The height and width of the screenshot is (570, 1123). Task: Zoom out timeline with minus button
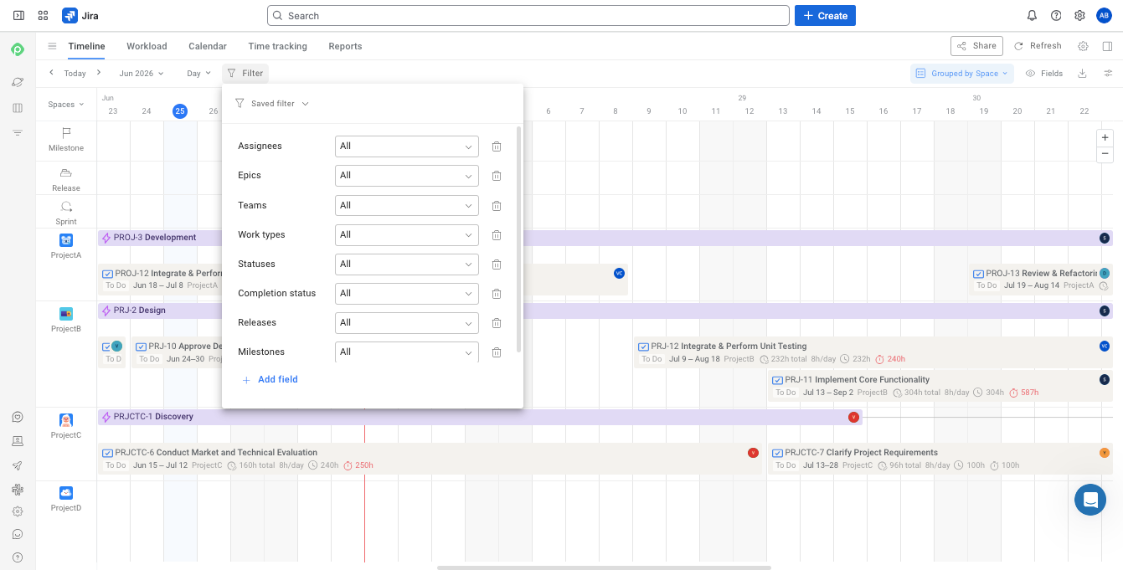point(1105,154)
